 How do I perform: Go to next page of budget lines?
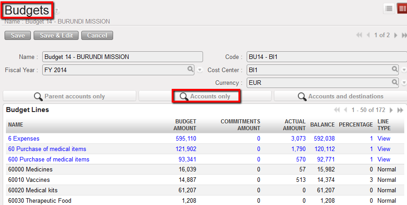coord(392,110)
